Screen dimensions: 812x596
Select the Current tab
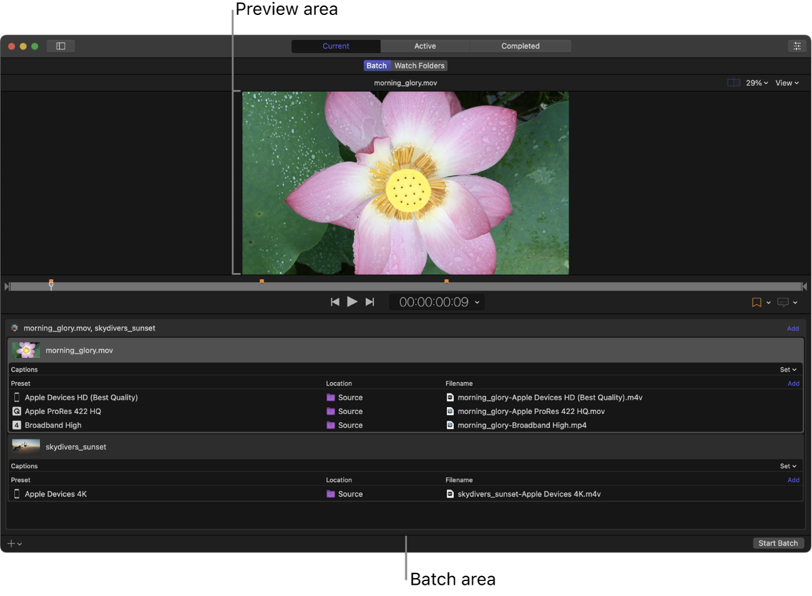coord(336,46)
